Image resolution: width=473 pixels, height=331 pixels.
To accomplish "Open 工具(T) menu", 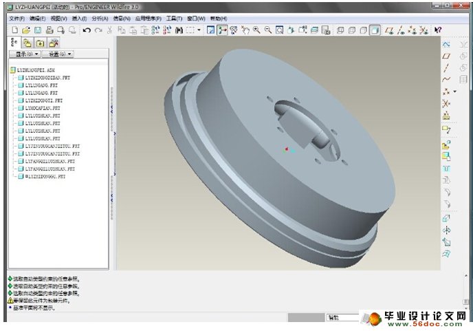I will coord(175,19).
